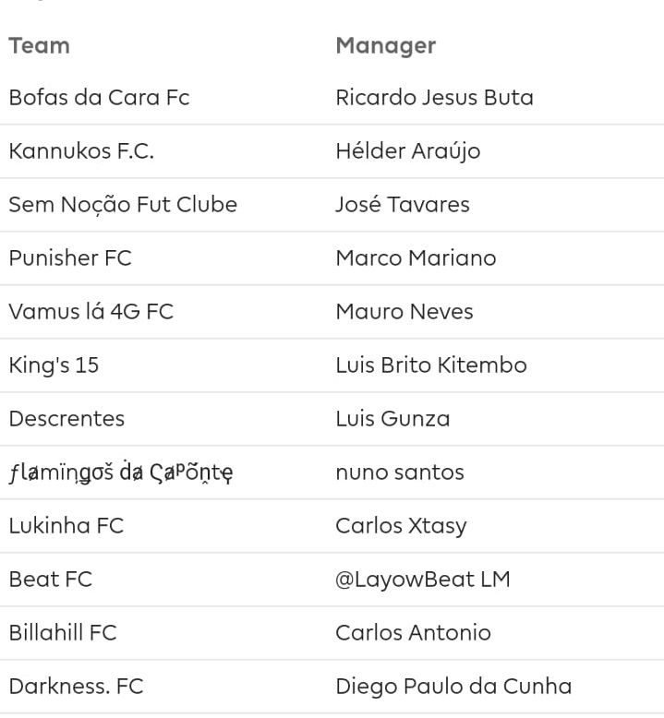664x718 pixels.
Task: Select manager Ricardo Jesus Buta
Action: (x=434, y=98)
